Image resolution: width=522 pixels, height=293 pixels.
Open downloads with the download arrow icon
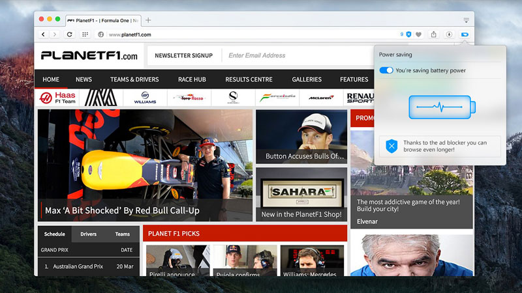tap(449, 35)
